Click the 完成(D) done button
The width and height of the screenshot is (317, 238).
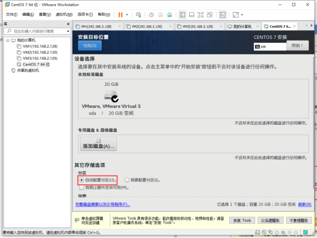[90, 46]
